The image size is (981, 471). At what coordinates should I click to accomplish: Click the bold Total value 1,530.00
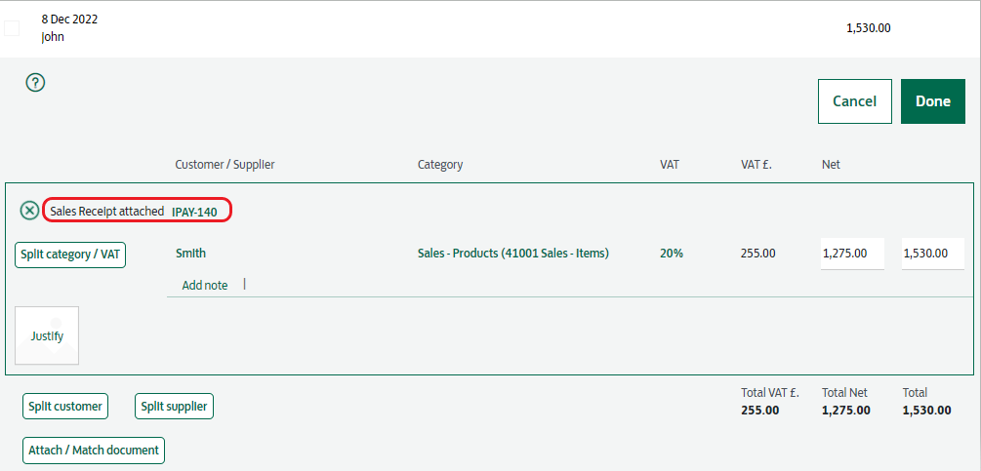pyautogui.click(x=926, y=411)
